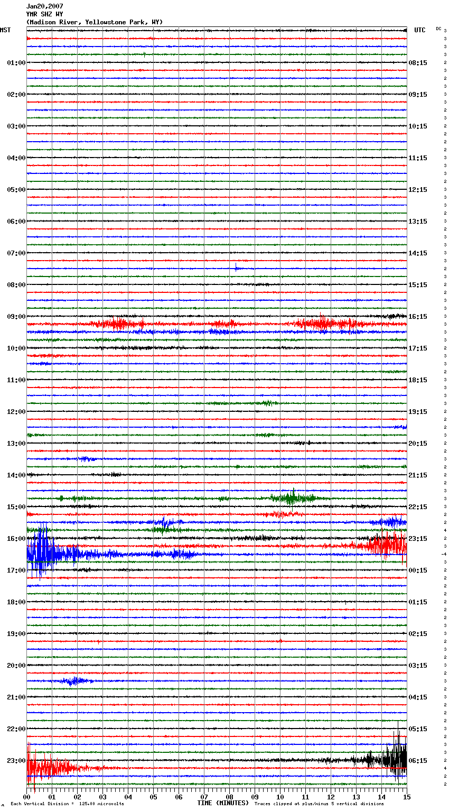Click the 04:15 UTC time label

click(418, 697)
